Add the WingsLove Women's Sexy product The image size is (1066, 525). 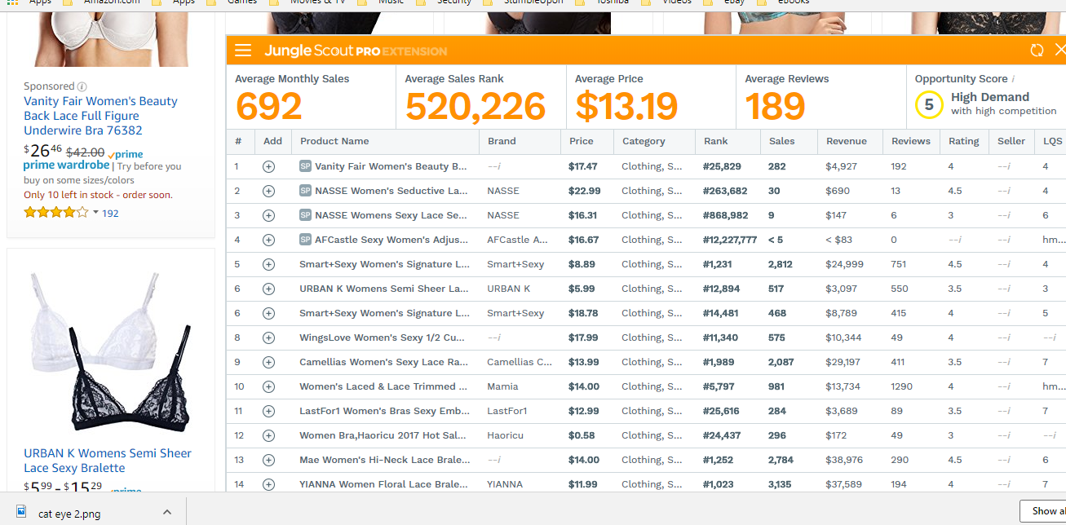(x=268, y=337)
